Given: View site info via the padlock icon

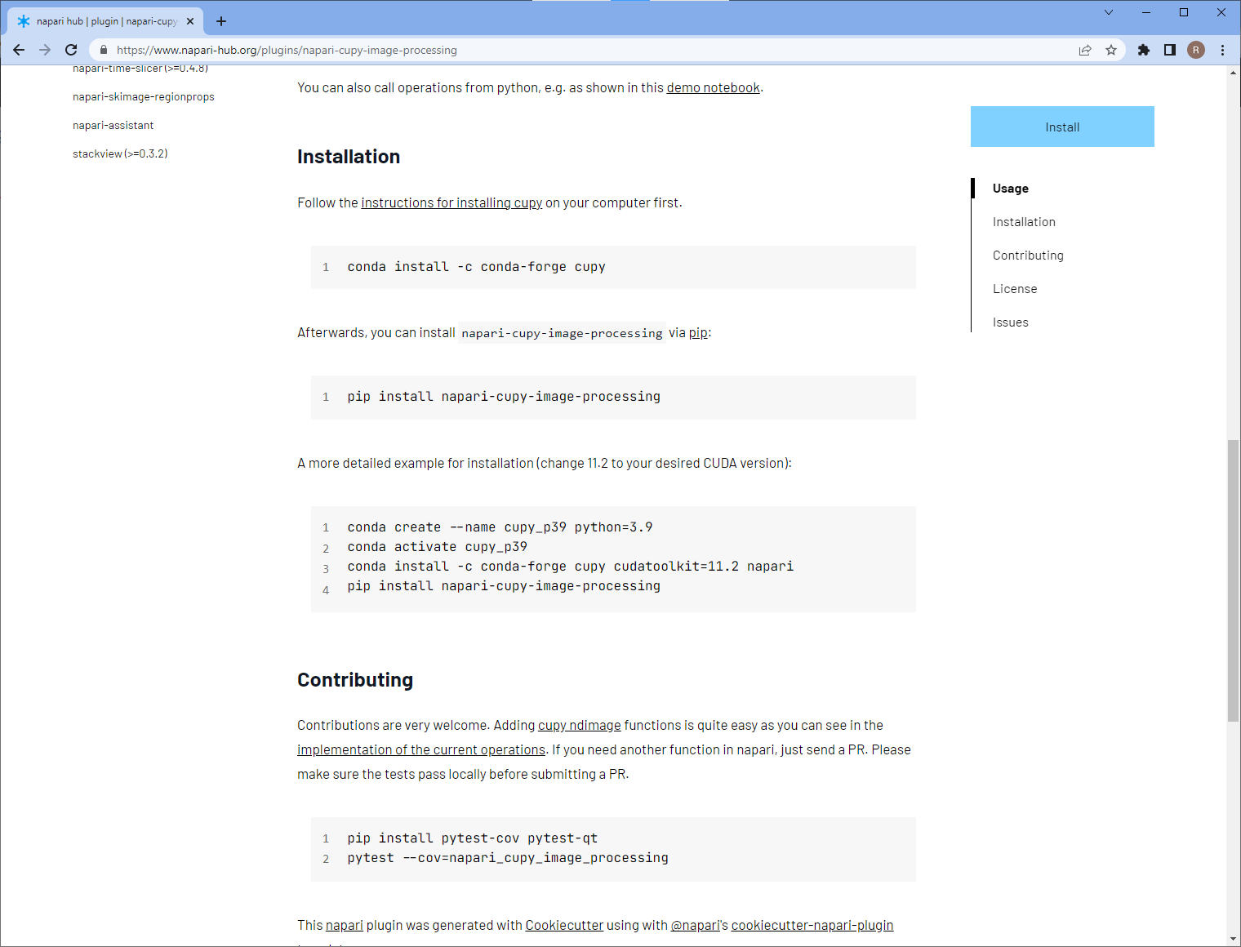Looking at the screenshot, I should click(x=104, y=50).
